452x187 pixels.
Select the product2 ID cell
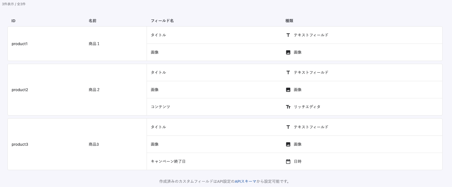(x=20, y=90)
